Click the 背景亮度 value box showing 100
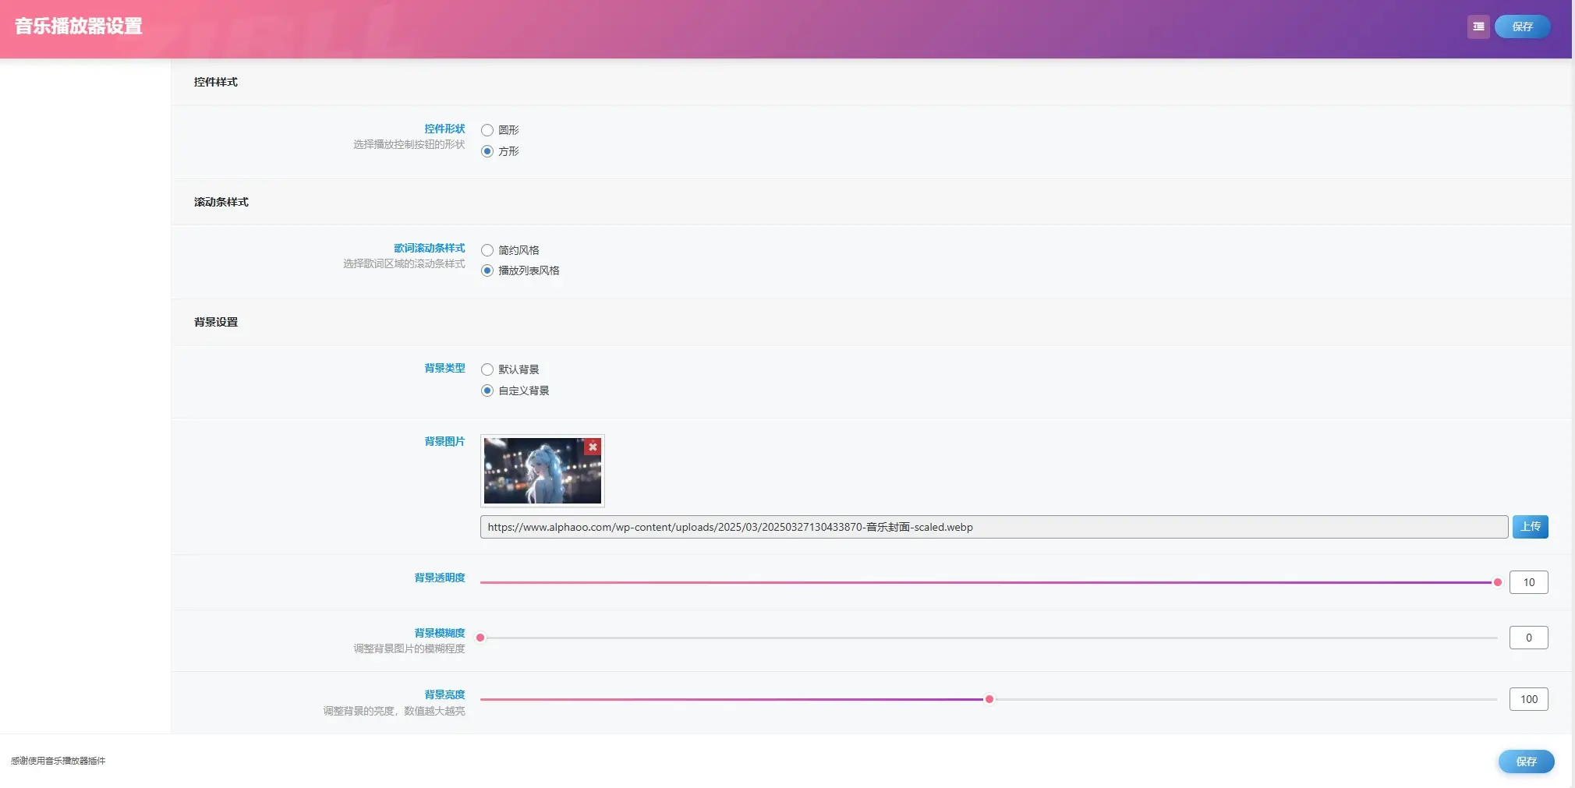The image size is (1575, 788). coord(1528,699)
